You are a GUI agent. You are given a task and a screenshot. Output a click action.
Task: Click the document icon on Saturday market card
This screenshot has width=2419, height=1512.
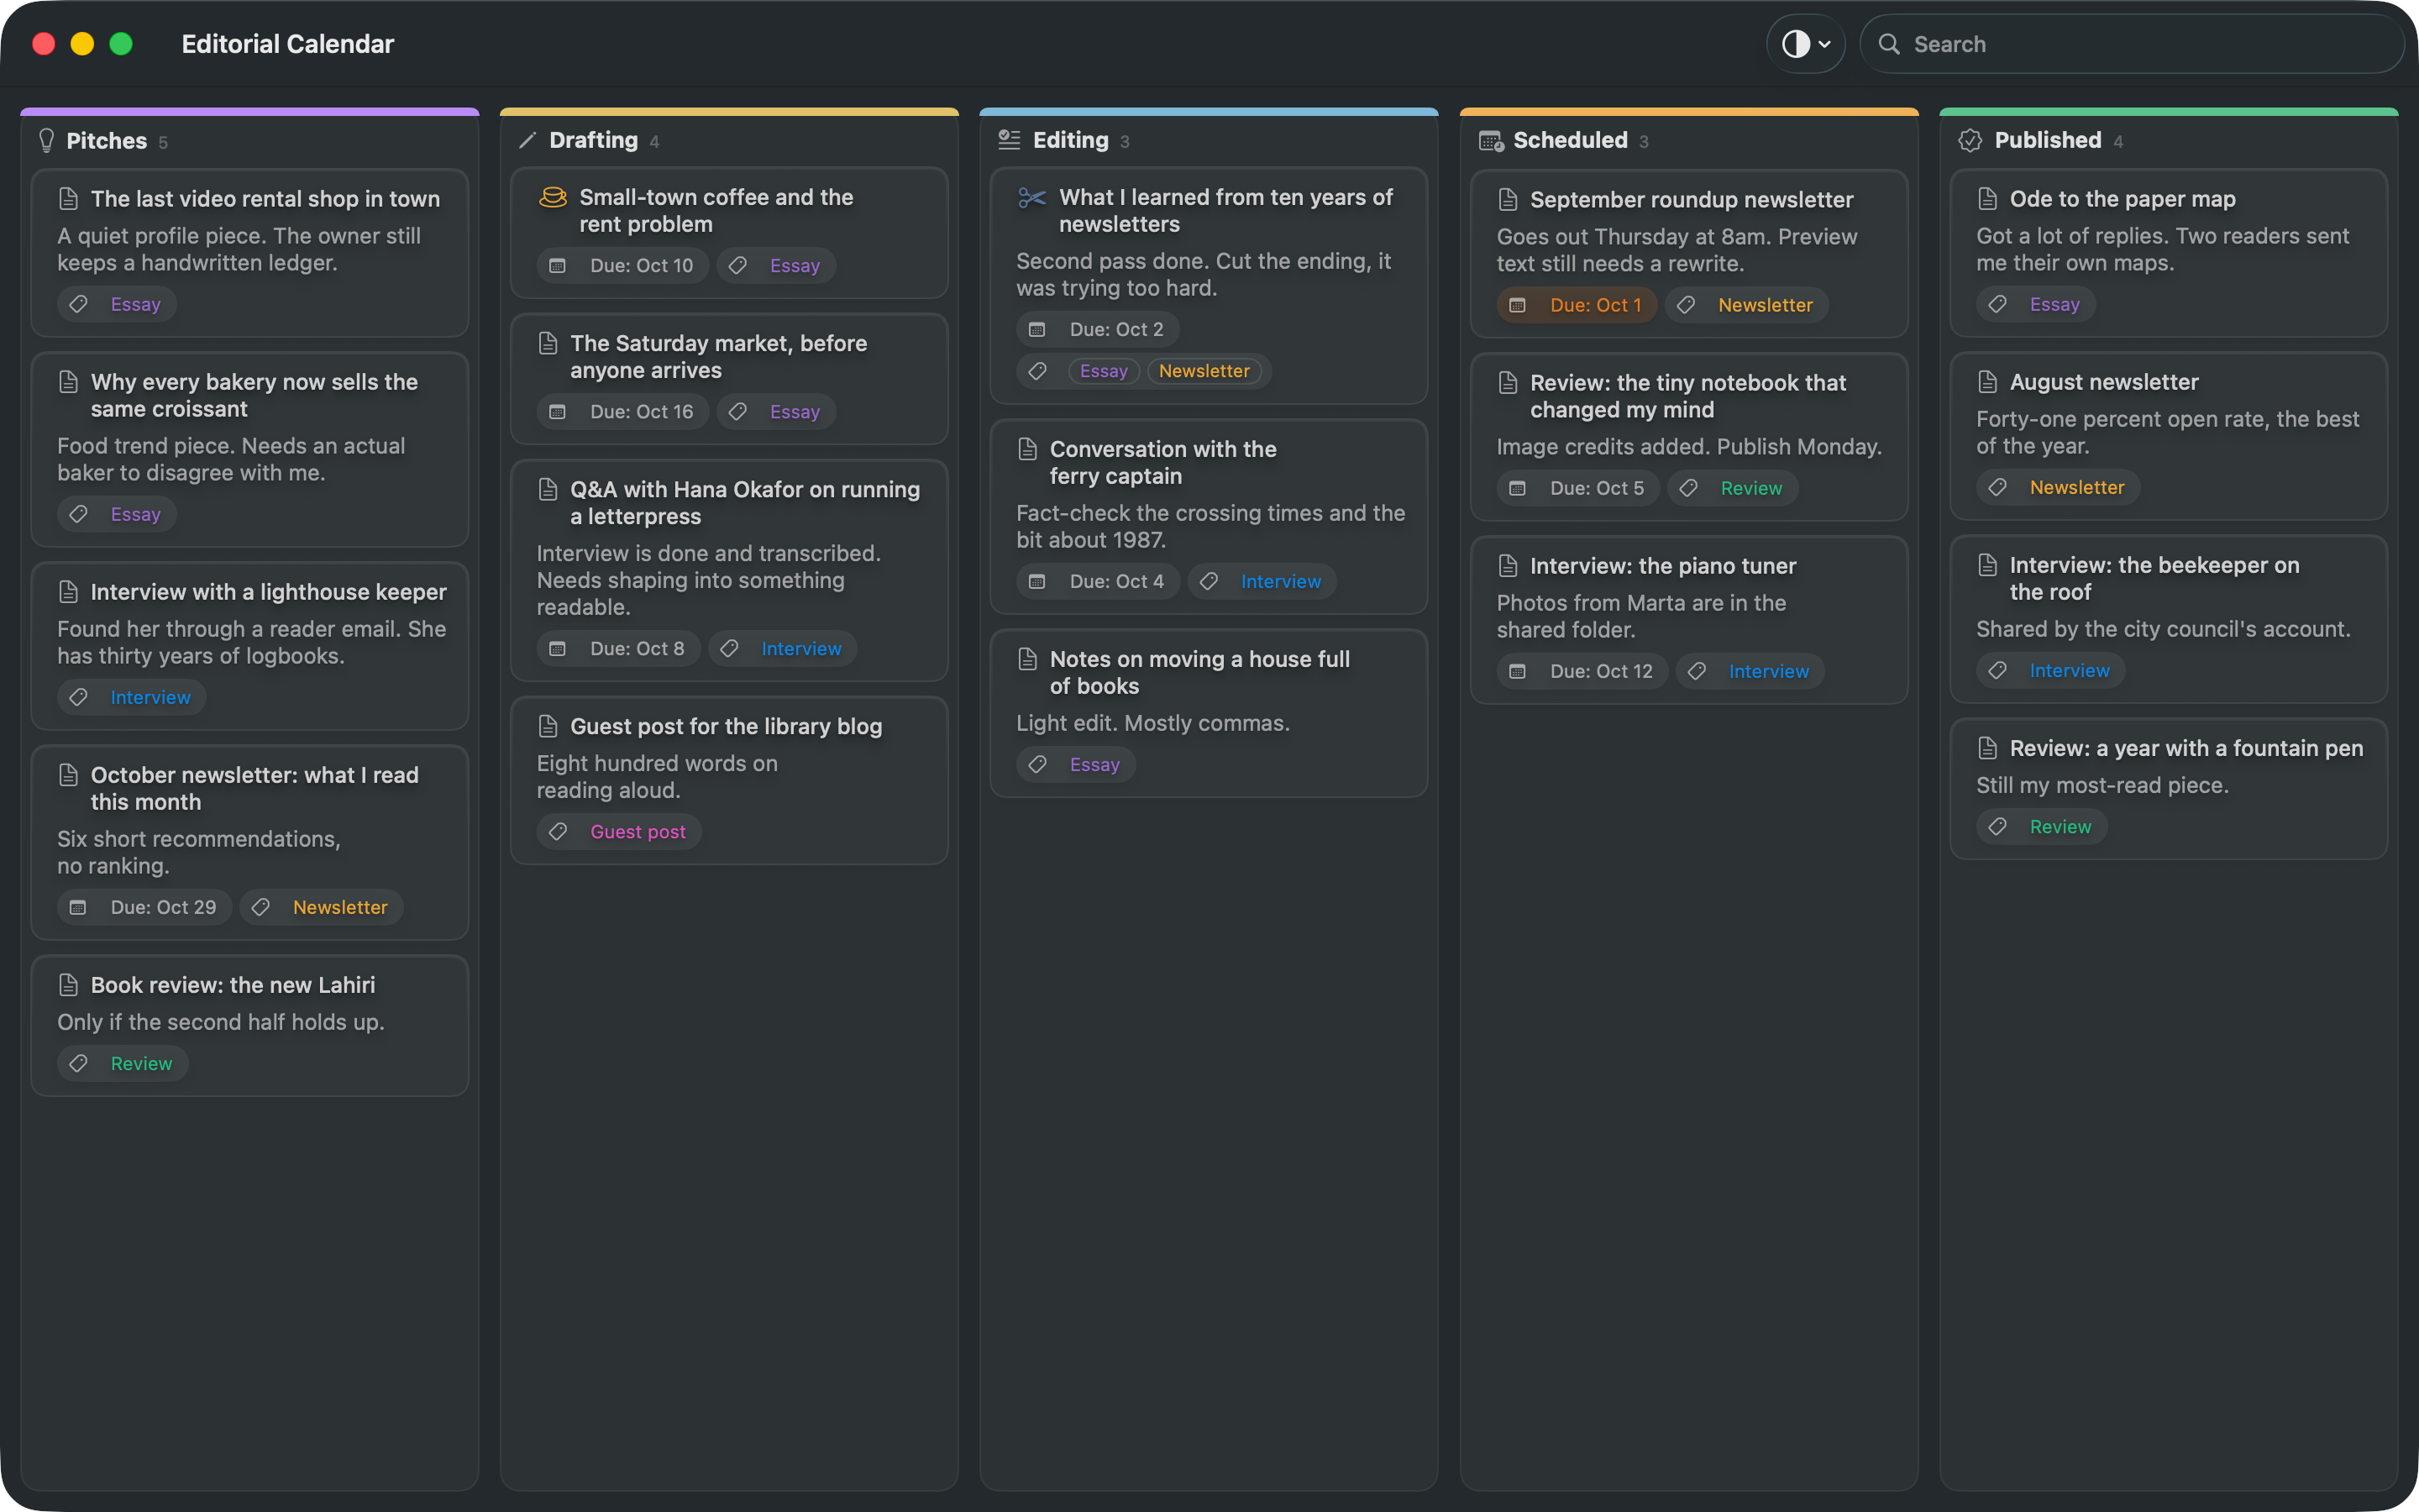click(x=547, y=343)
